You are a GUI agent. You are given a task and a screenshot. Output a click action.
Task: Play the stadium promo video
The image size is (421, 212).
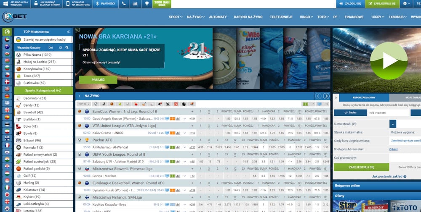(x=389, y=61)
